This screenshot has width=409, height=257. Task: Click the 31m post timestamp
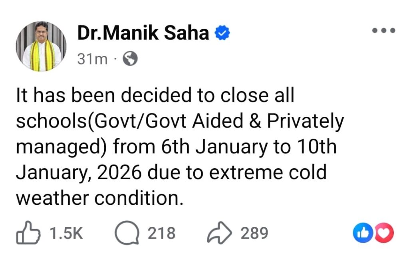click(92, 59)
